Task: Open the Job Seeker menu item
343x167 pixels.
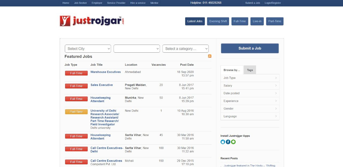Action: click(80, 3)
